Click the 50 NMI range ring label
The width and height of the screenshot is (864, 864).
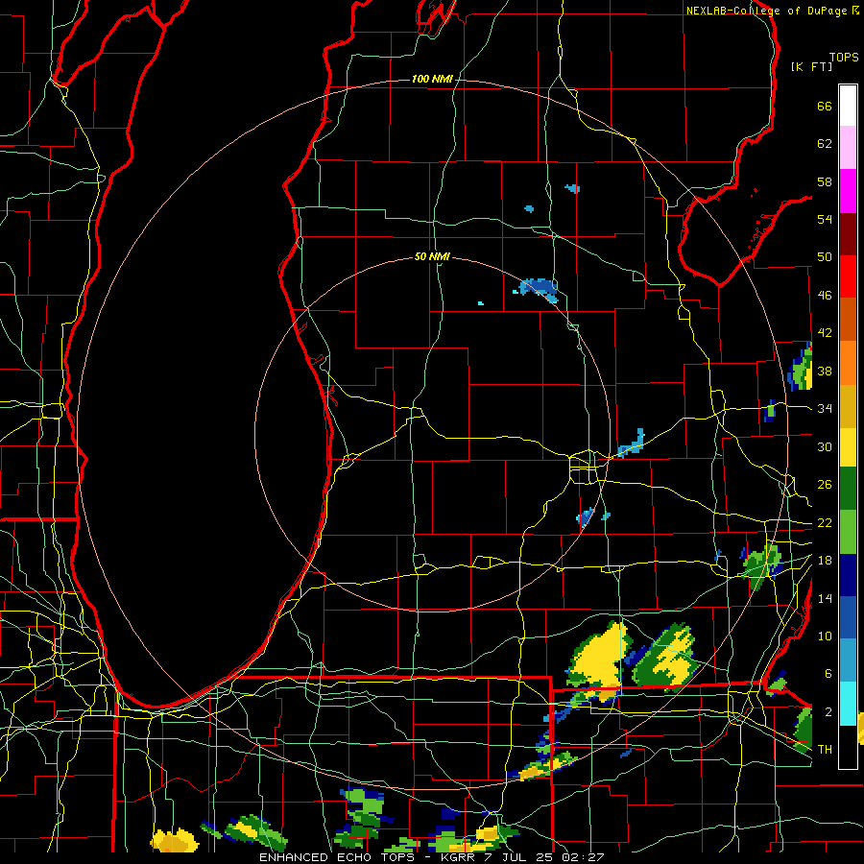[x=432, y=256]
